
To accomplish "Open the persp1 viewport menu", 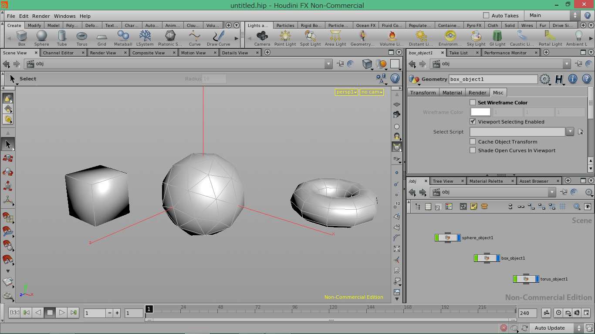I will click(347, 92).
